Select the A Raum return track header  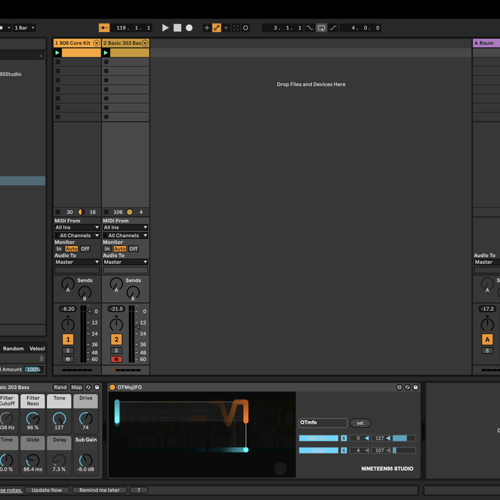(486, 43)
